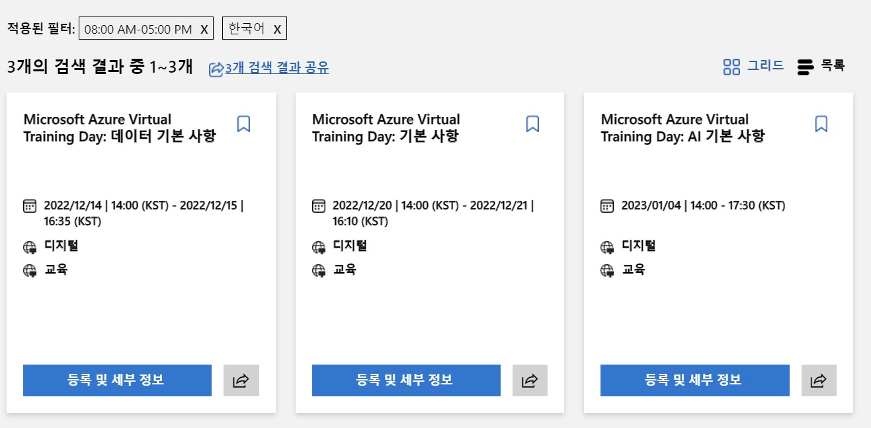The image size is (871, 428).
Task: Open the middle card title Training Day: 기본 사항
Action: [x=386, y=128]
